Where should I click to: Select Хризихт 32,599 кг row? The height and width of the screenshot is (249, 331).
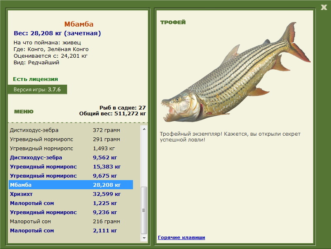(71, 194)
